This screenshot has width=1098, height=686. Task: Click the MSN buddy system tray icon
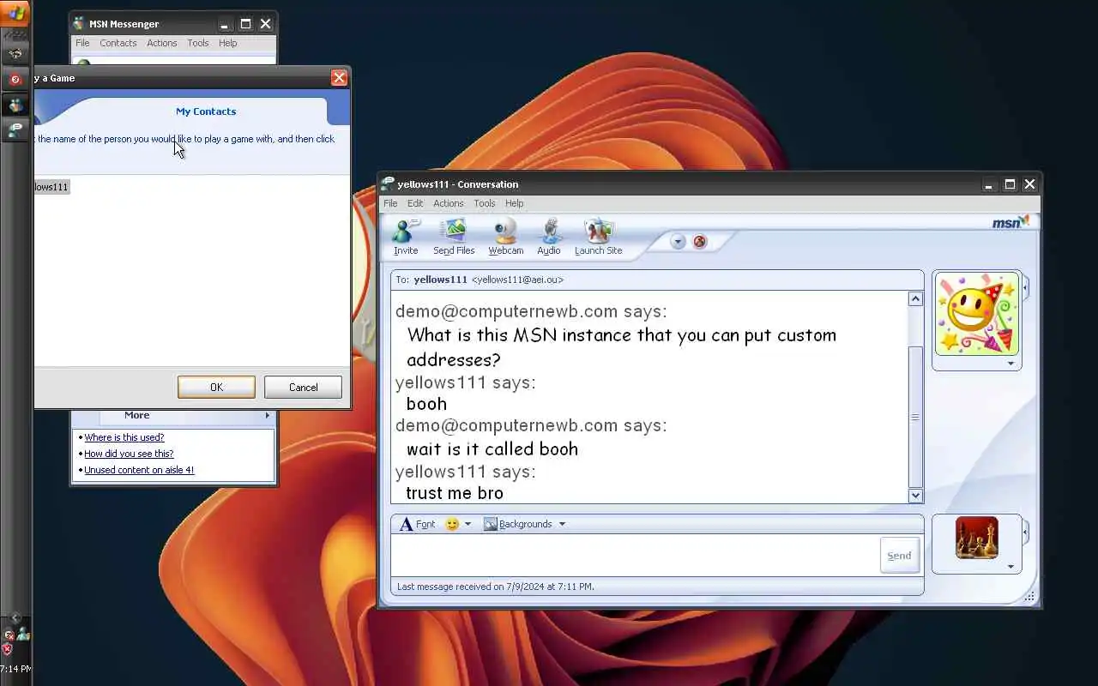23,633
